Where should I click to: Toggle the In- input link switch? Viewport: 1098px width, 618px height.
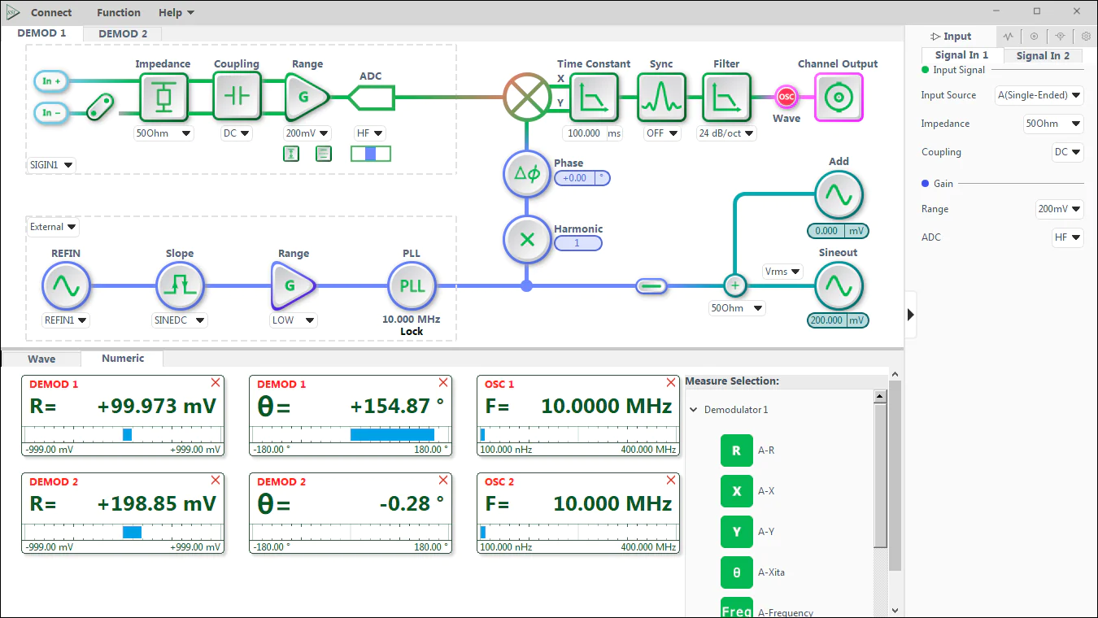click(100, 106)
